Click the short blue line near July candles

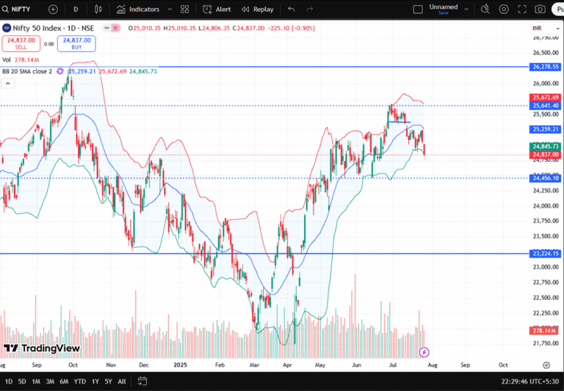point(399,123)
